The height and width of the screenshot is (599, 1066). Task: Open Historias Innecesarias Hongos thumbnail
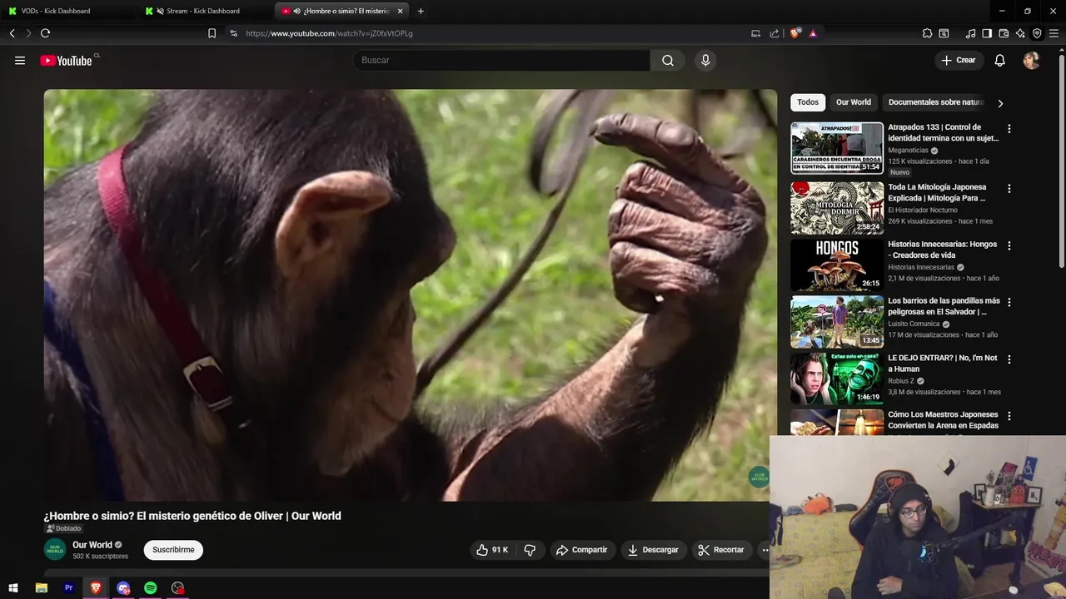[837, 265]
